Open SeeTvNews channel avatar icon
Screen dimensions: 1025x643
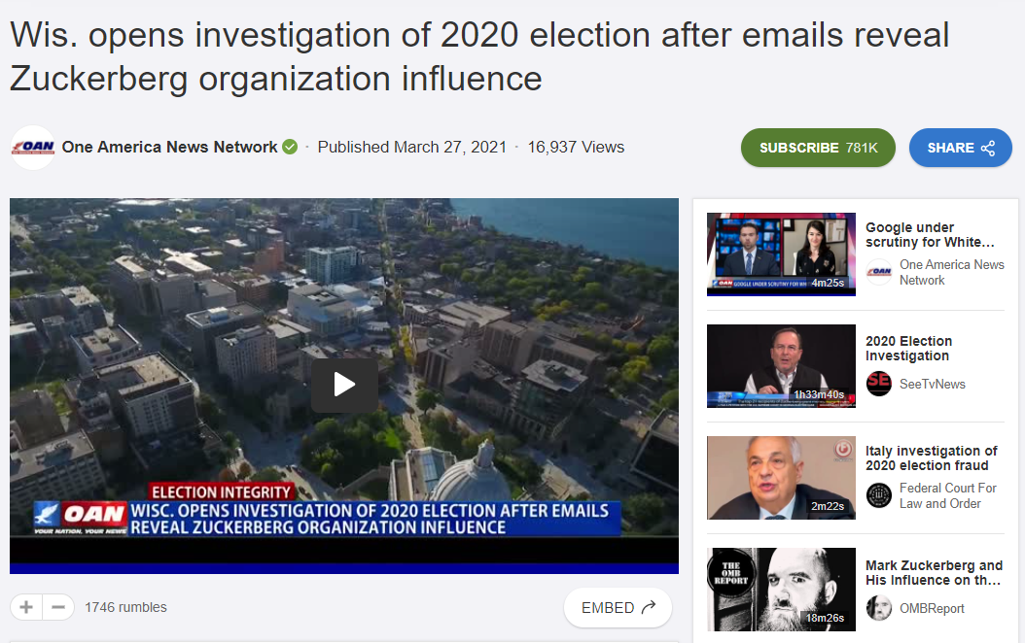click(x=878, y=384)
